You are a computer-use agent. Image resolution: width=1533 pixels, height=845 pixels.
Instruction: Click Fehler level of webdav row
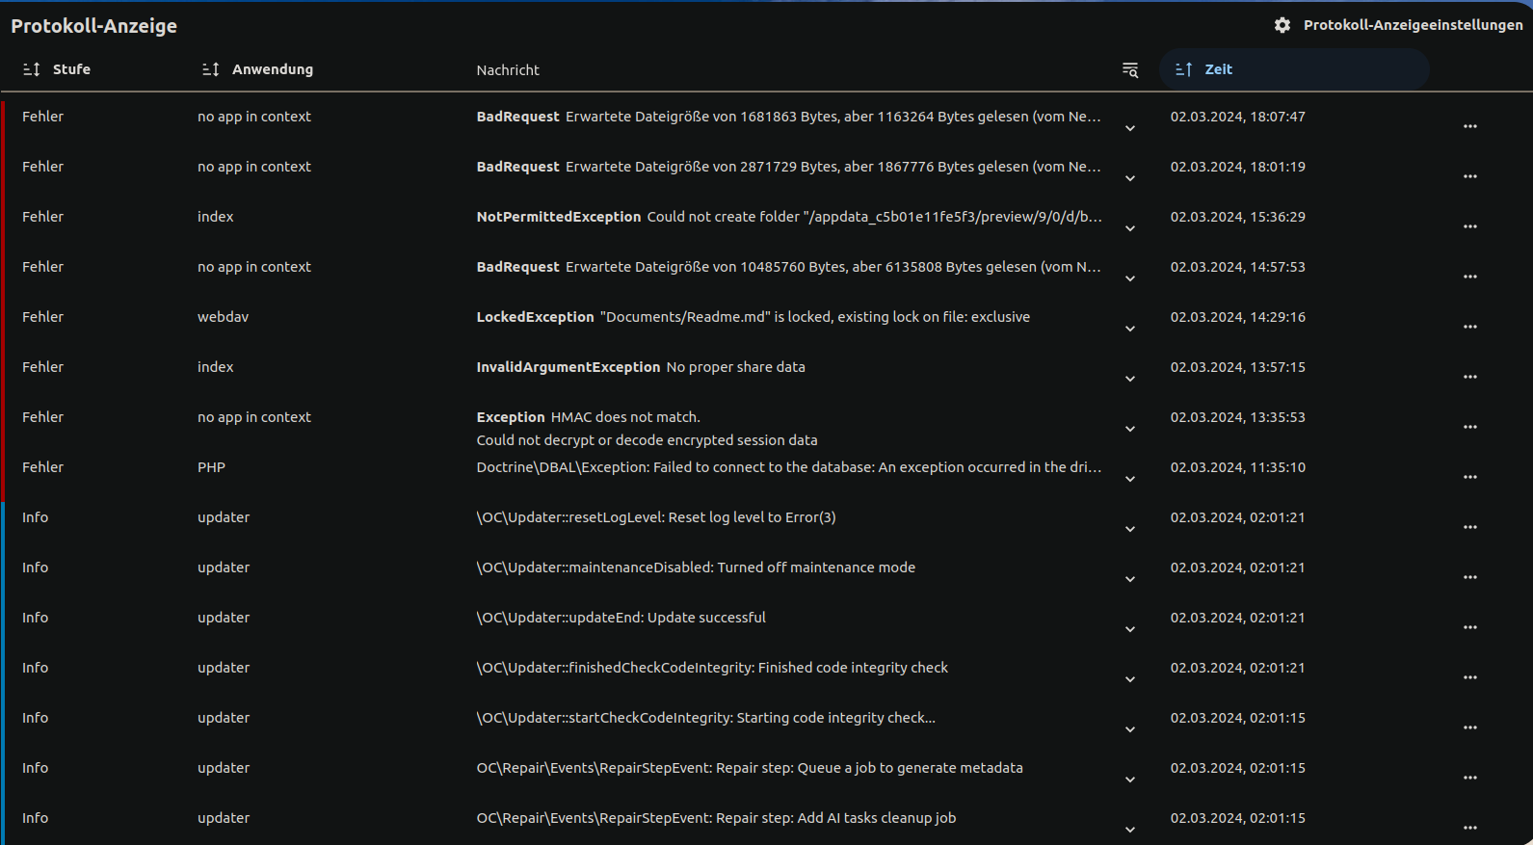42,317
